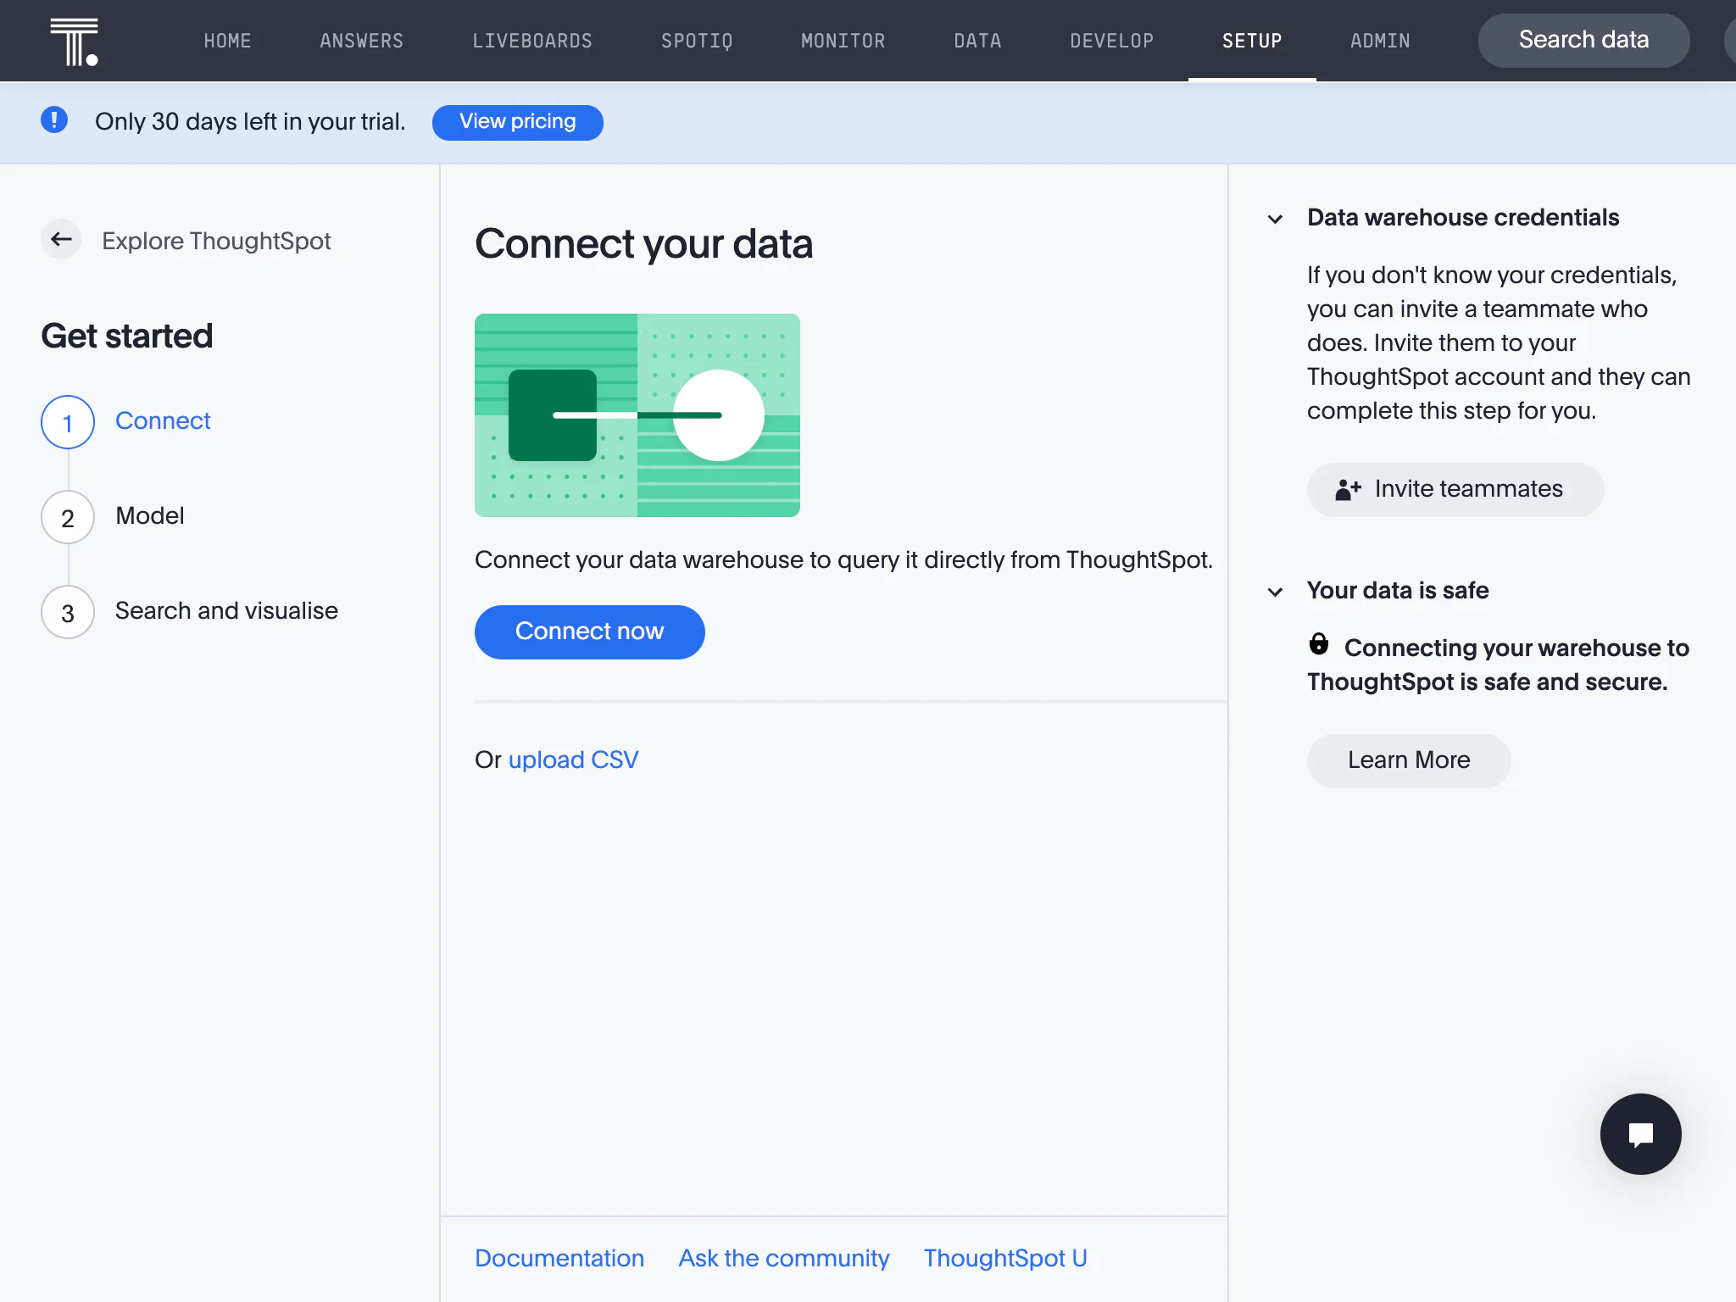Open the Liveboards tab

coord(532,41)
